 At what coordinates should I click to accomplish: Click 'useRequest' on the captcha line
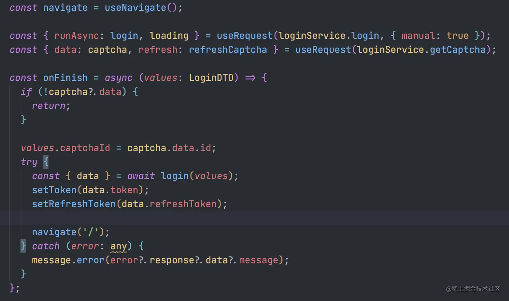323,50
